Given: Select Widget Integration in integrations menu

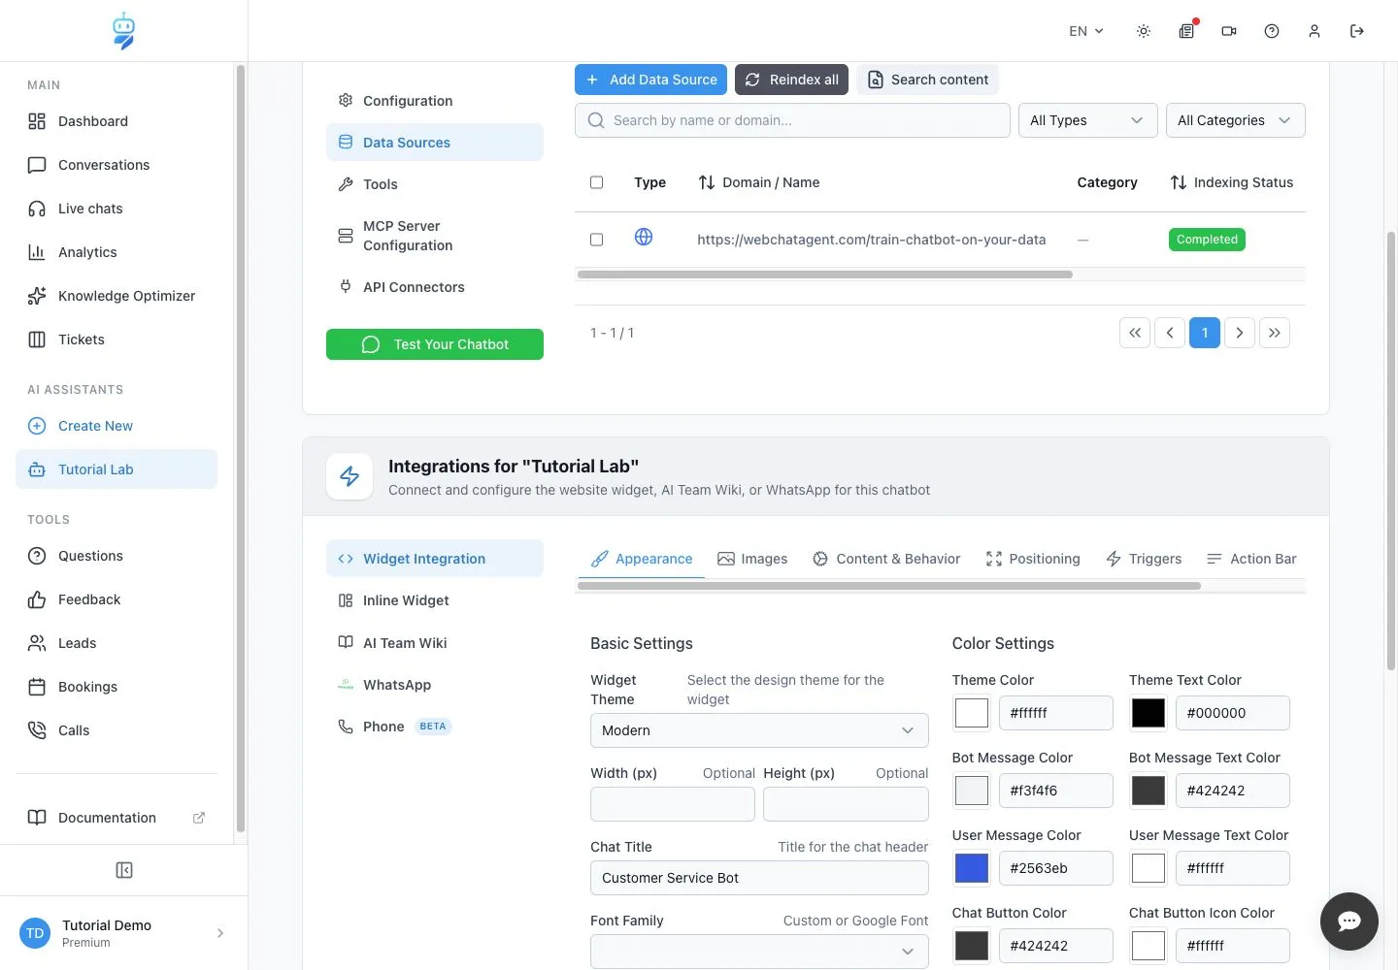Looking at the screenshot, I should click(435, 559).
